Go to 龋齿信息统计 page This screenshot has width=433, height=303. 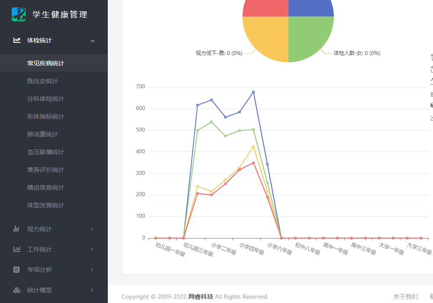click(45, 187)
